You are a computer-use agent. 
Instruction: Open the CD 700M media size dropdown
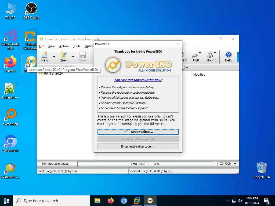click(227, 164)
